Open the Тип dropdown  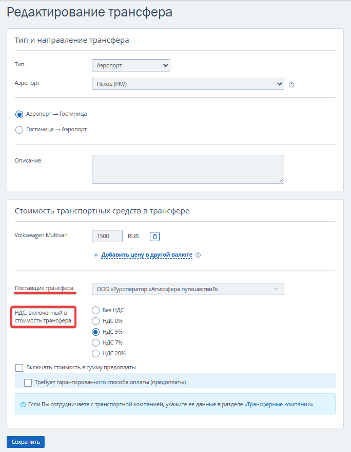(x=130, y=66)
